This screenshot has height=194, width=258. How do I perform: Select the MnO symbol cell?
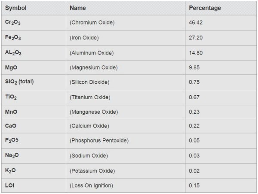click(11, 112)
